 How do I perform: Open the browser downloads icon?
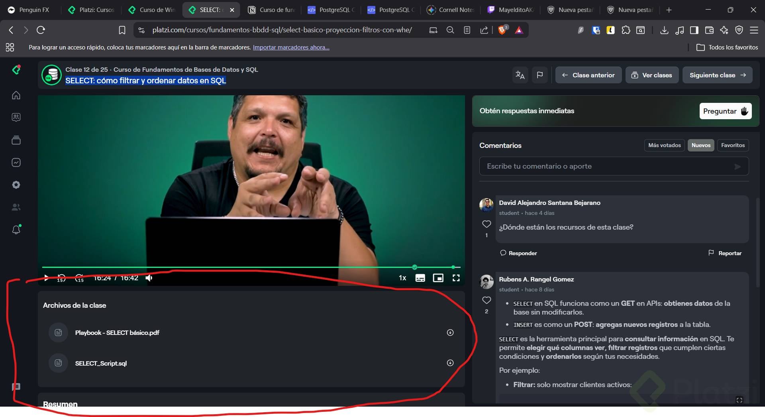tap(664, 30)
